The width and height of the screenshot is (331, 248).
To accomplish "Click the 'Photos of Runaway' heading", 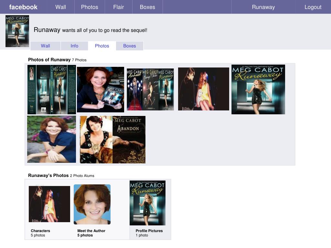I will 49,60.
